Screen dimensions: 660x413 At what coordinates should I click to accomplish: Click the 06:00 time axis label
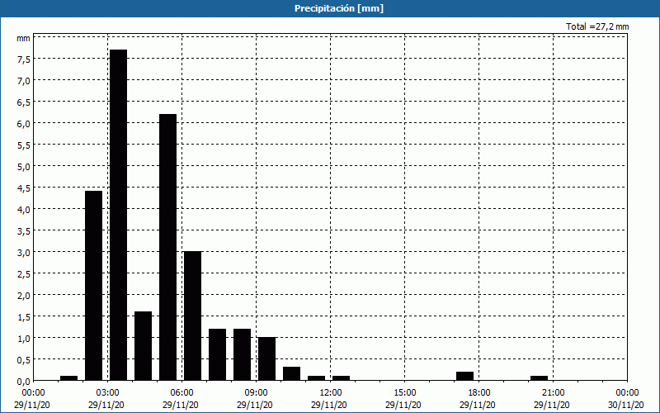coord(181,393)
